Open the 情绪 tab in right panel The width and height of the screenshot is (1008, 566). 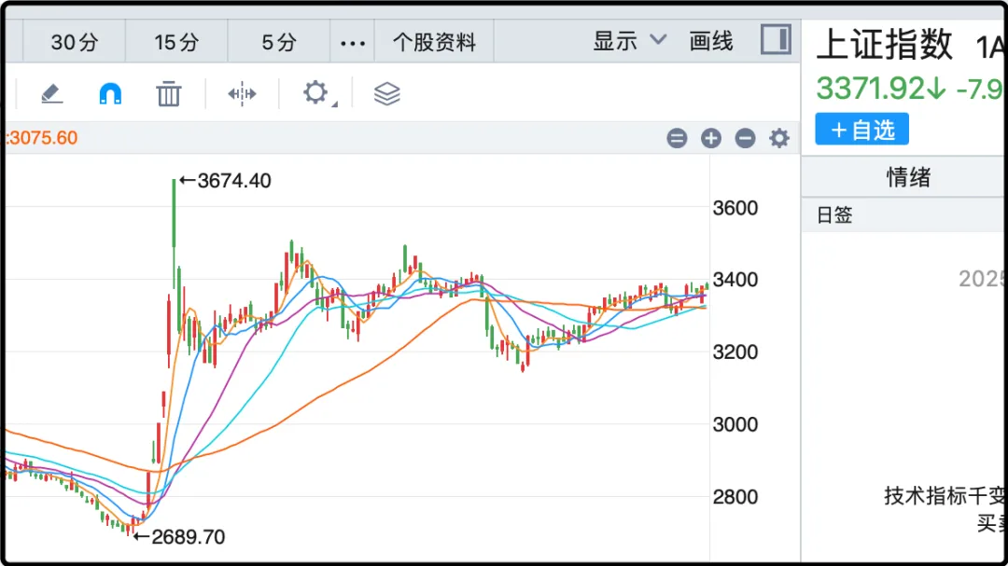tap(908, 177)
